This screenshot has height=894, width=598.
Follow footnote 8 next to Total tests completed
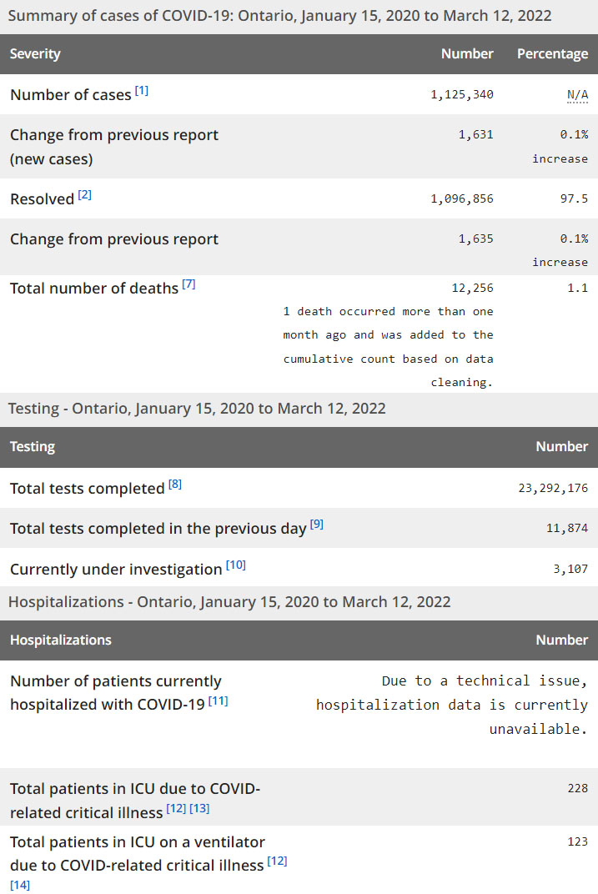(x=175, y=484)
